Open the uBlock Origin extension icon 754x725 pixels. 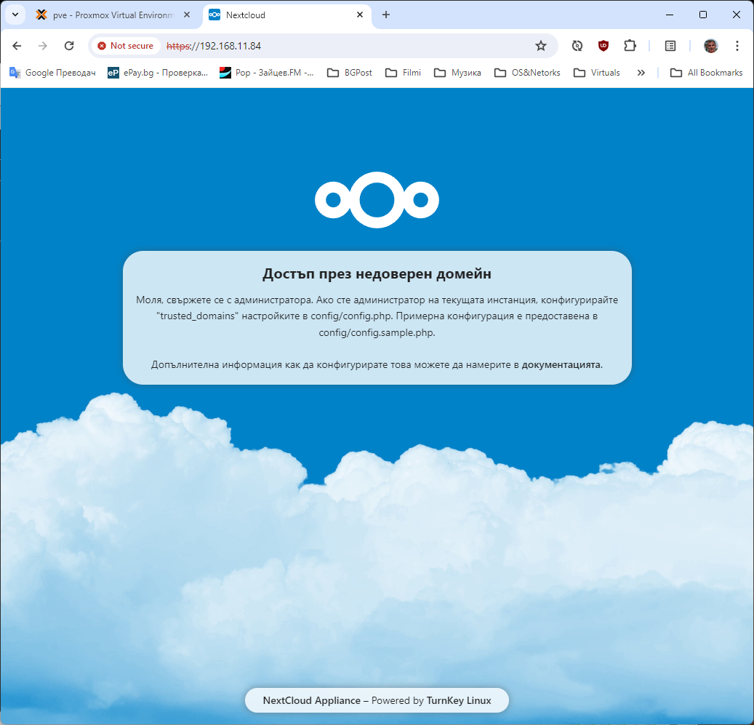pos(603,46)
